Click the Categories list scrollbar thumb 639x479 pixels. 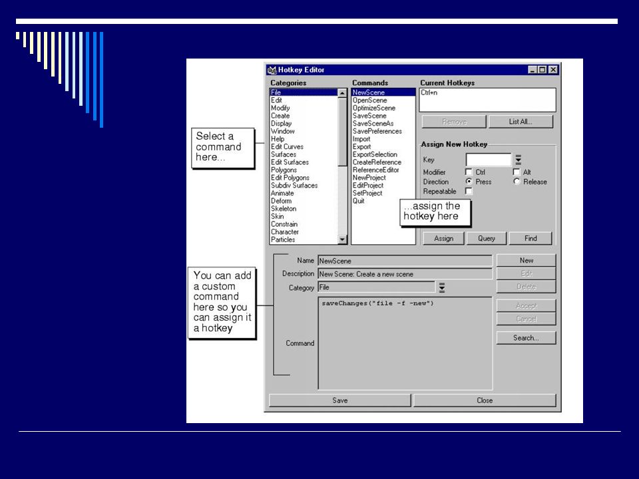tap(342, 132)
